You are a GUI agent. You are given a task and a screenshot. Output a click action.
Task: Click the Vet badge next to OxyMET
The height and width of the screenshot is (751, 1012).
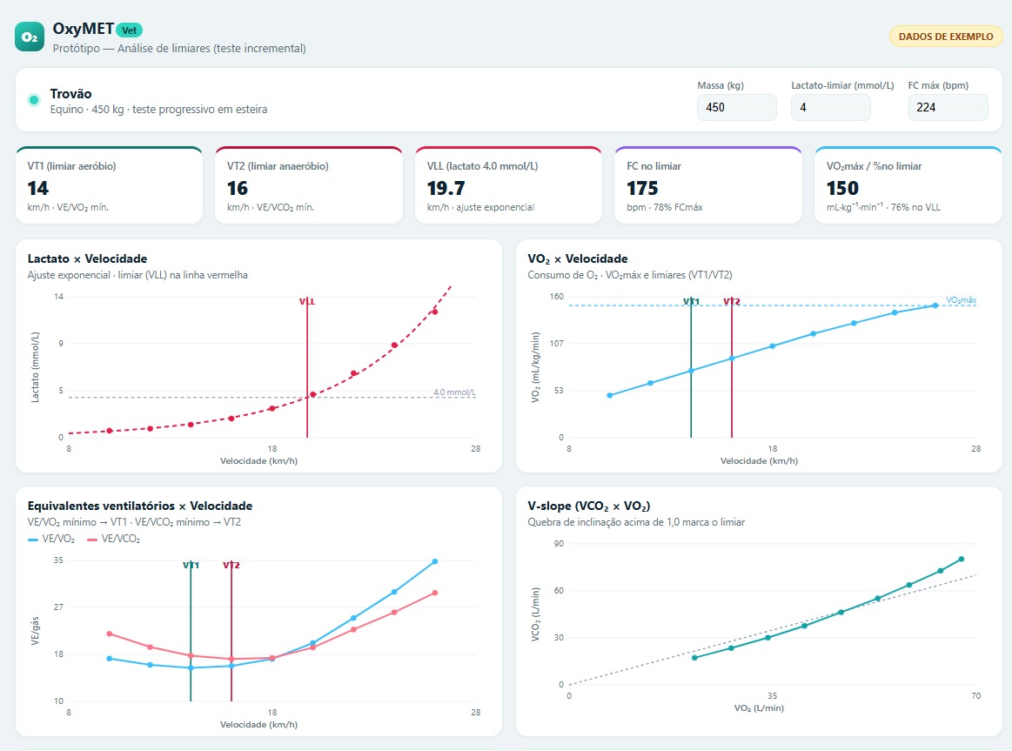click(129, 30)
